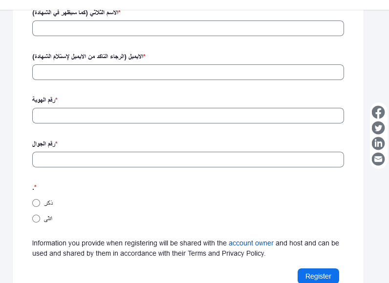Focus the full name (الاسم الثلاثي) input box

[x=188, y=28]
